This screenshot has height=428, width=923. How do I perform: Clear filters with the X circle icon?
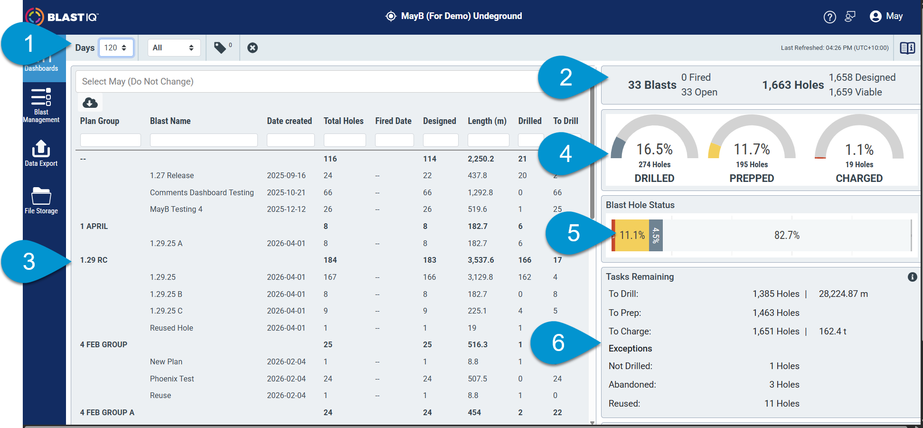tap(253, 48)
